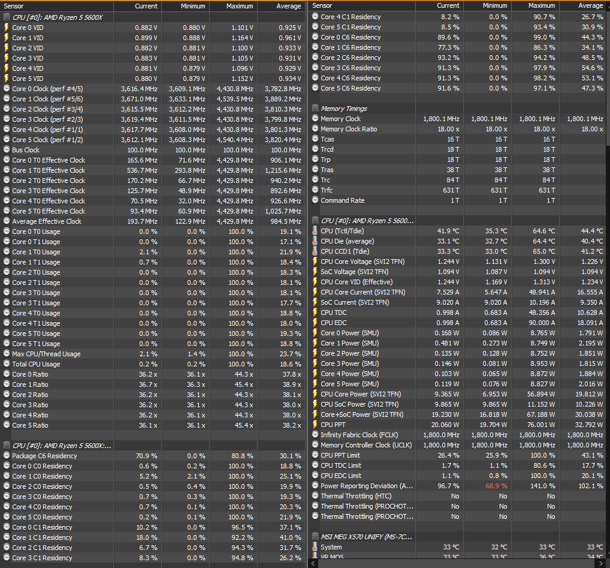Select the Trfc timing row
This screenshot has height=568, width=610.
point(458,190)
